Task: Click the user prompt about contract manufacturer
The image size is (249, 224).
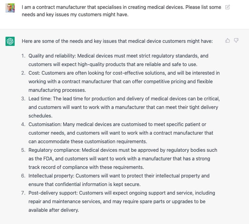Action: coord(121,11)
